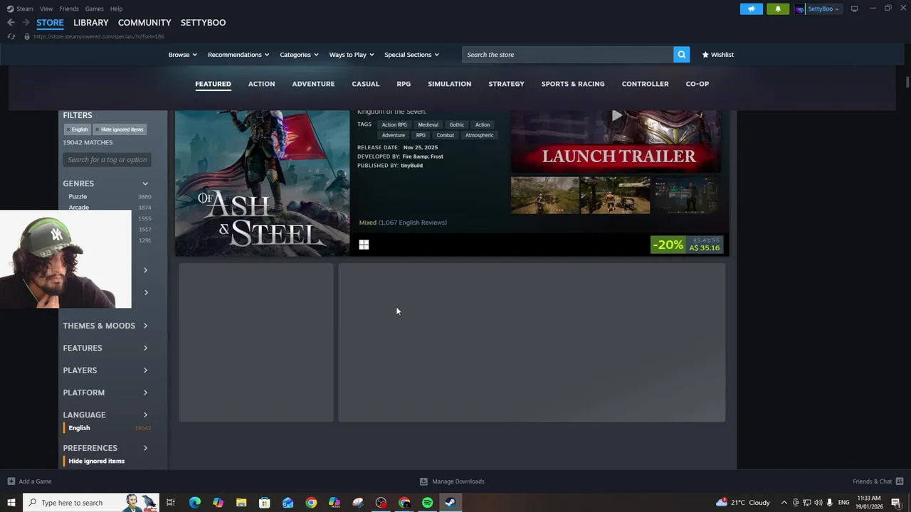
Task: Expand the Platform filter section
Action: tap(105, 393)
